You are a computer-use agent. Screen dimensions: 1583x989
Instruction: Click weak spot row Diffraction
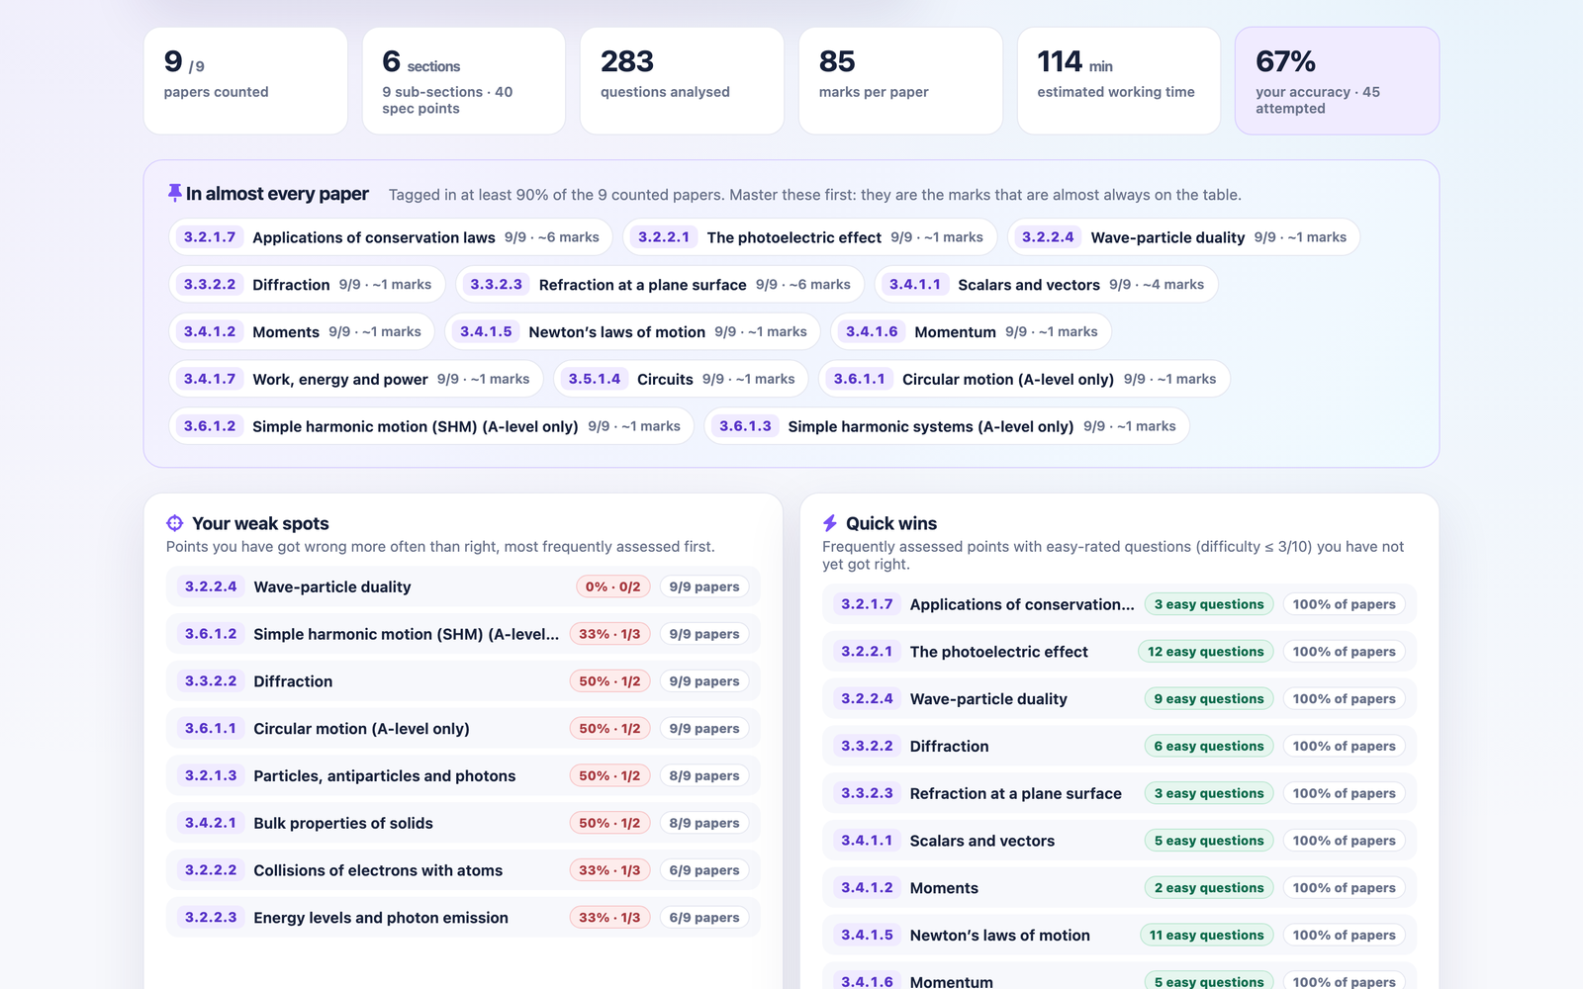pos(463,681)
